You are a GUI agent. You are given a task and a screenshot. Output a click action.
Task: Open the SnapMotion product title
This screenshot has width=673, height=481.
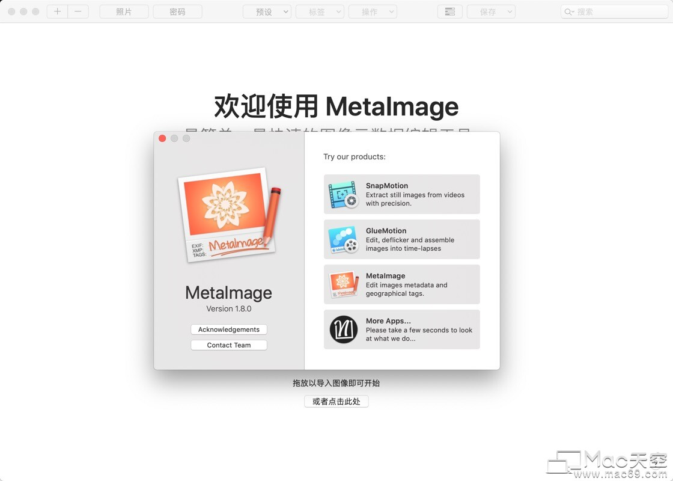coord(387,186)
